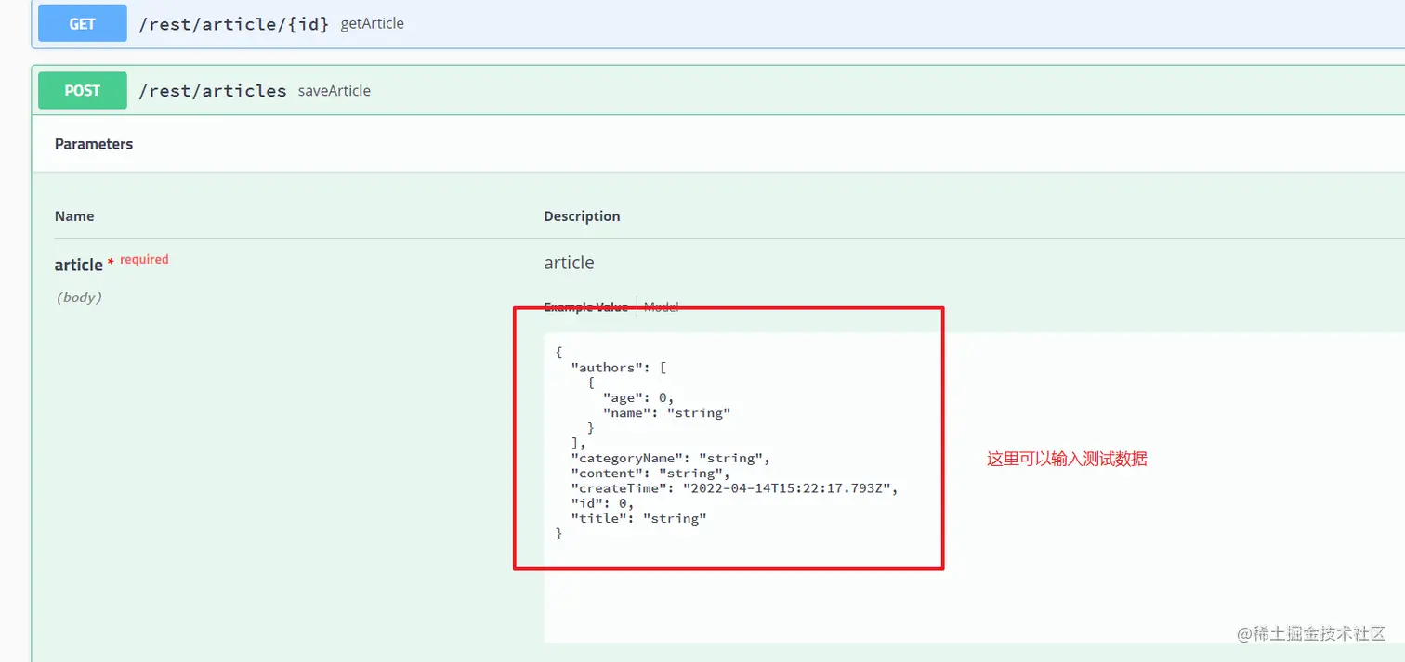Open the getArticle operation summary
Viewport: 1405px width, 662px height.
pos(372,24)
